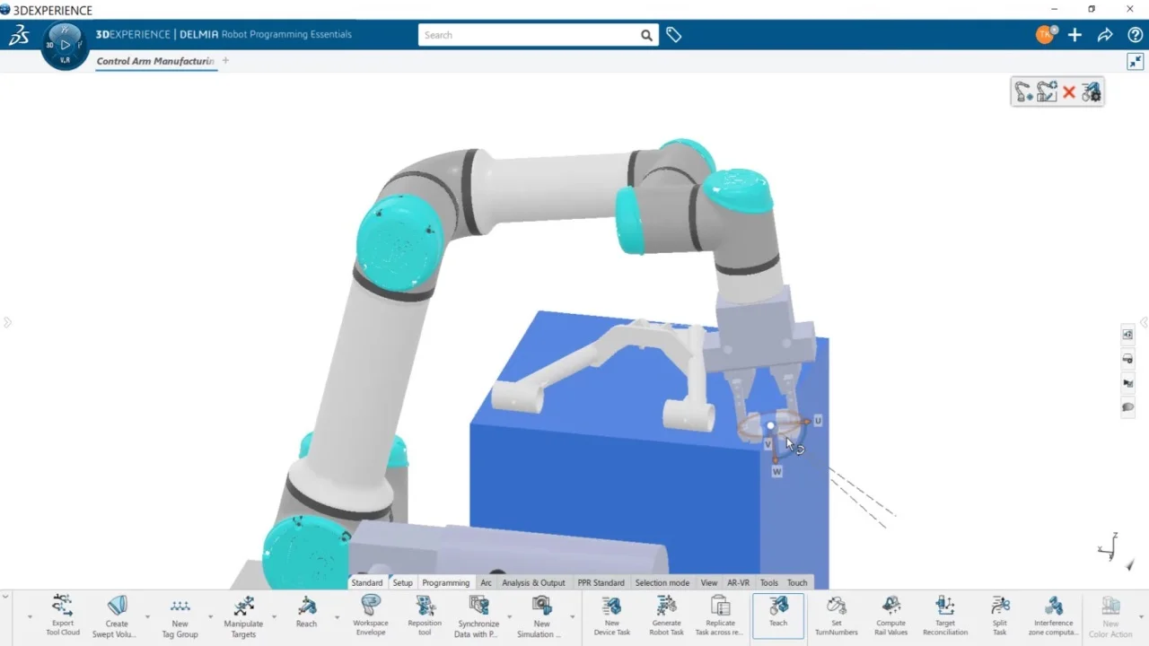Open the Split Task command

point(999,615)
